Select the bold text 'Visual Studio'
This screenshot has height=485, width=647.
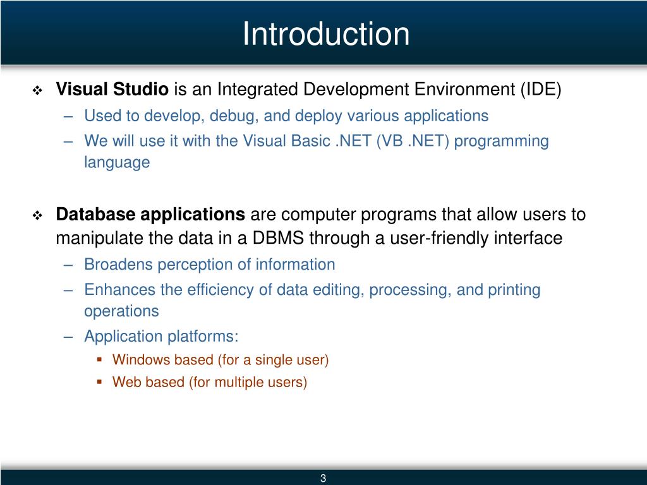pos(112,89)
